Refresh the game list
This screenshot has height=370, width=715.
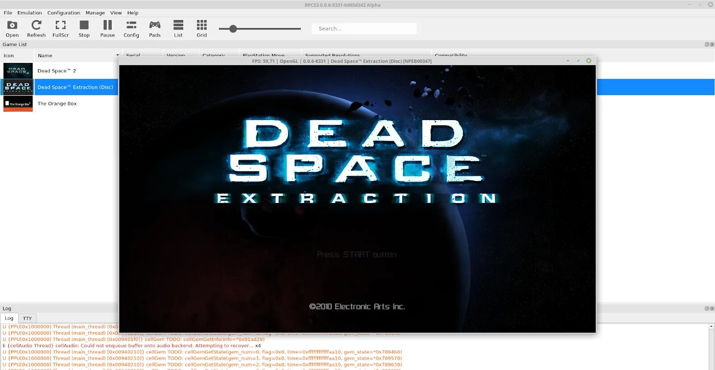pos(36,29)
